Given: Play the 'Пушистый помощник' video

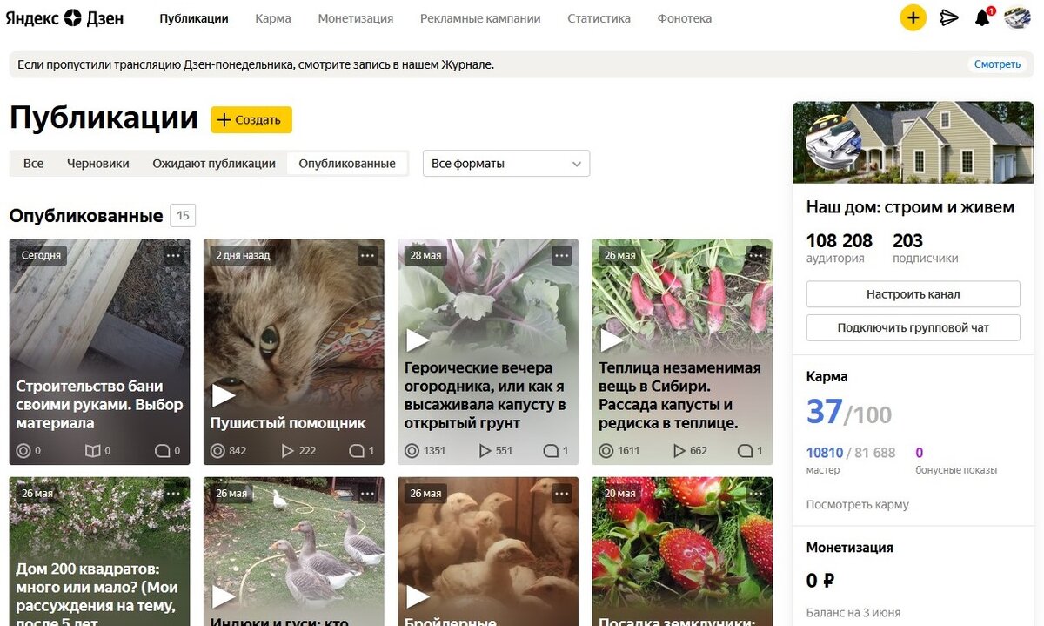Looking at the screenshot, I should click(x=224, y=395).
